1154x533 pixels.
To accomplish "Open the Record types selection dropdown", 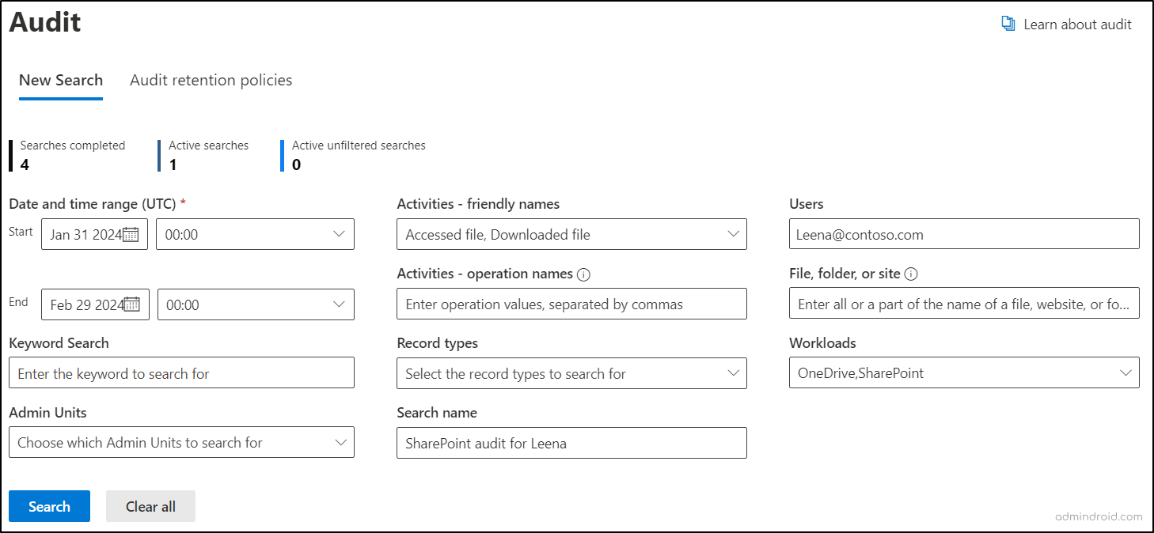I will click(732, 372).
